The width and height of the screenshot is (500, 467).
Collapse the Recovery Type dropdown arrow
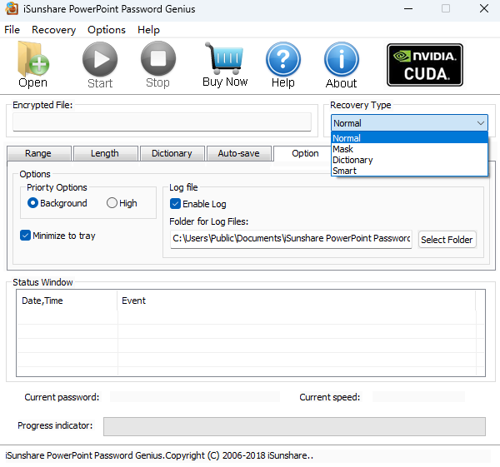481,123
